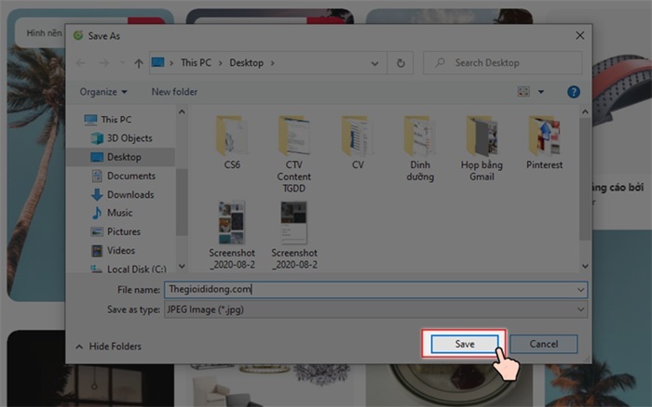Screen dimensions: 652x407
Task: Refresh the Desktop folder view
Action: 401,63
